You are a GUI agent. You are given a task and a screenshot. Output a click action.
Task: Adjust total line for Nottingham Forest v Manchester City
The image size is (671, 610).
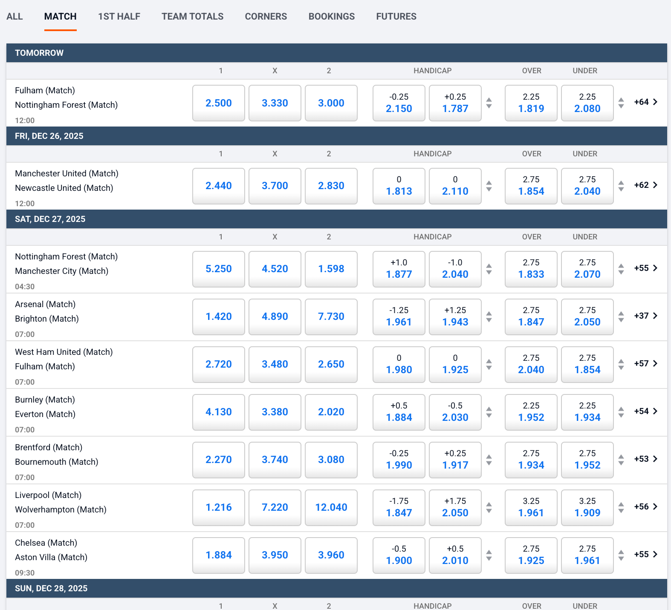tap(621, 269)
